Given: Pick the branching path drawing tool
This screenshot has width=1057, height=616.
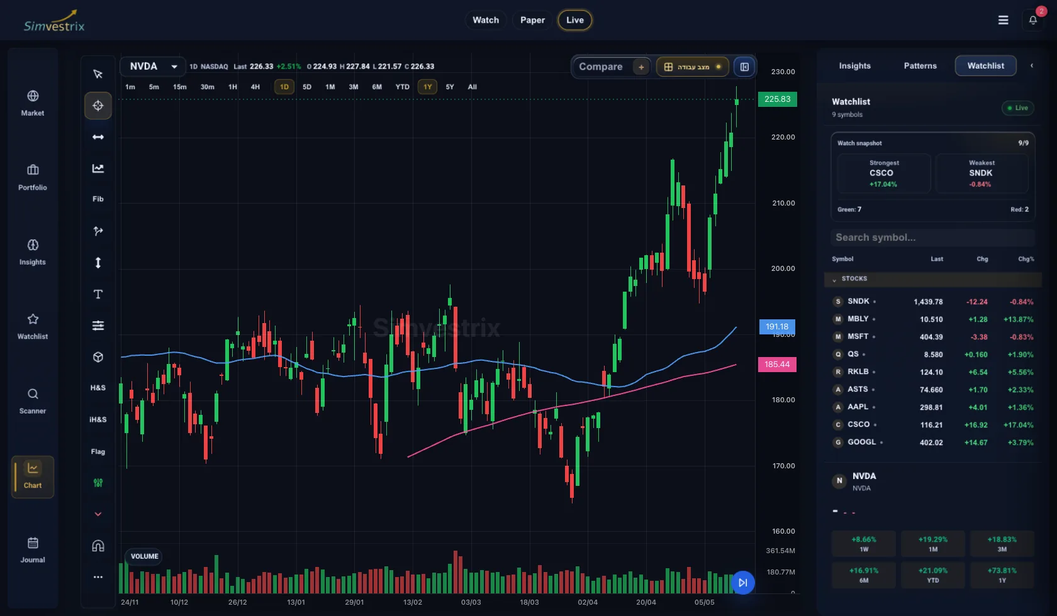Looking at the screenshot, I should pyautogui.click(x=98, y=231).
